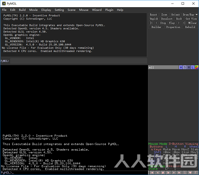Screen dimensions: 199x175
Task: Toggle the Rock button
Action: 179,19
